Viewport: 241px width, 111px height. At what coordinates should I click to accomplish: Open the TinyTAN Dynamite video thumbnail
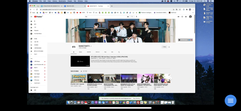(79, 78)
